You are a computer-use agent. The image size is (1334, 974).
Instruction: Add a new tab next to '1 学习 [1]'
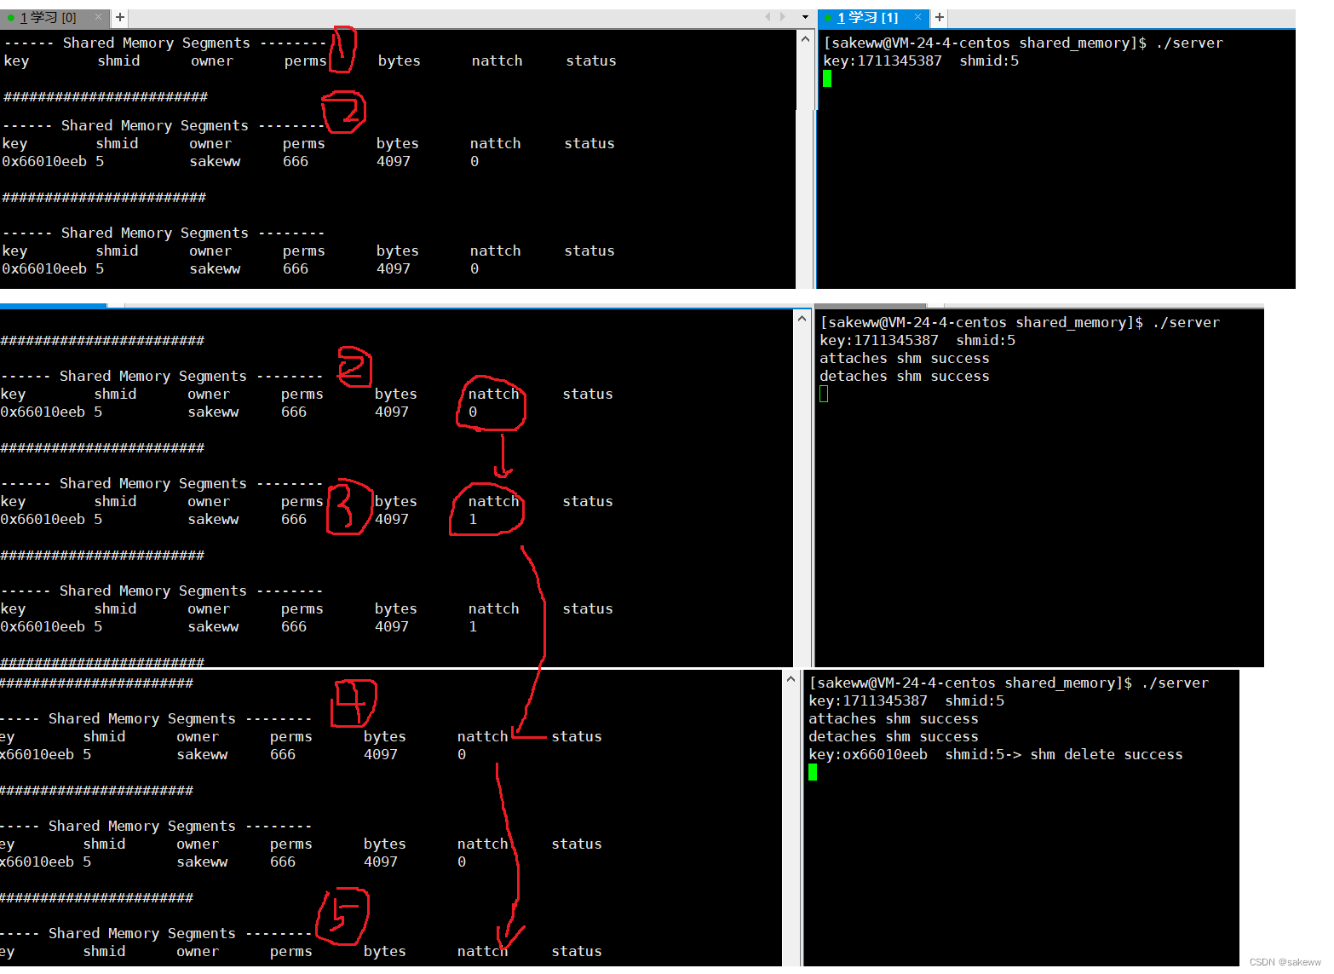pyautogui.click(x=939, y=17)
